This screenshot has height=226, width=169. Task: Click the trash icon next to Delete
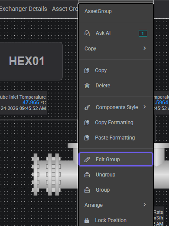87,86
